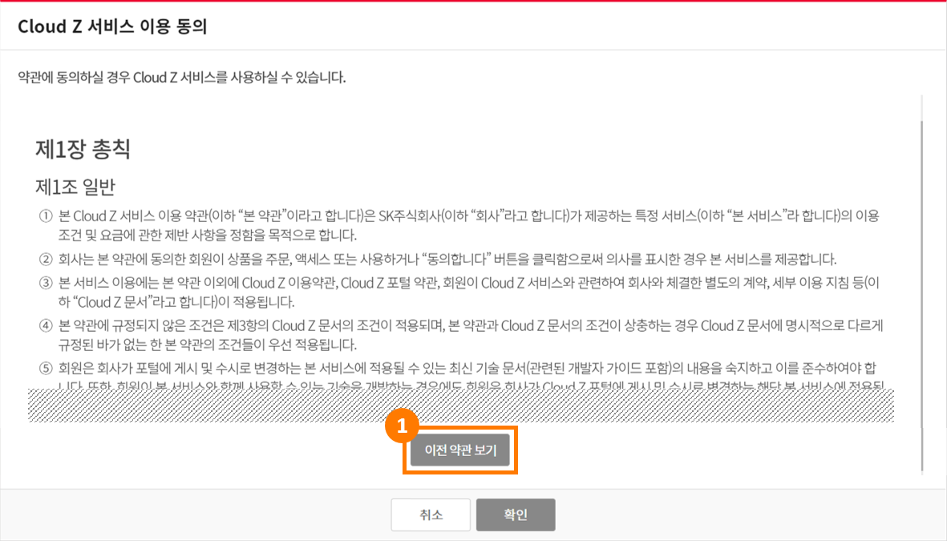The width and height of the screenshot is (947, 541).
Task: Click the scrollbar track above the thumb
Action: click(x=921, y=107)
